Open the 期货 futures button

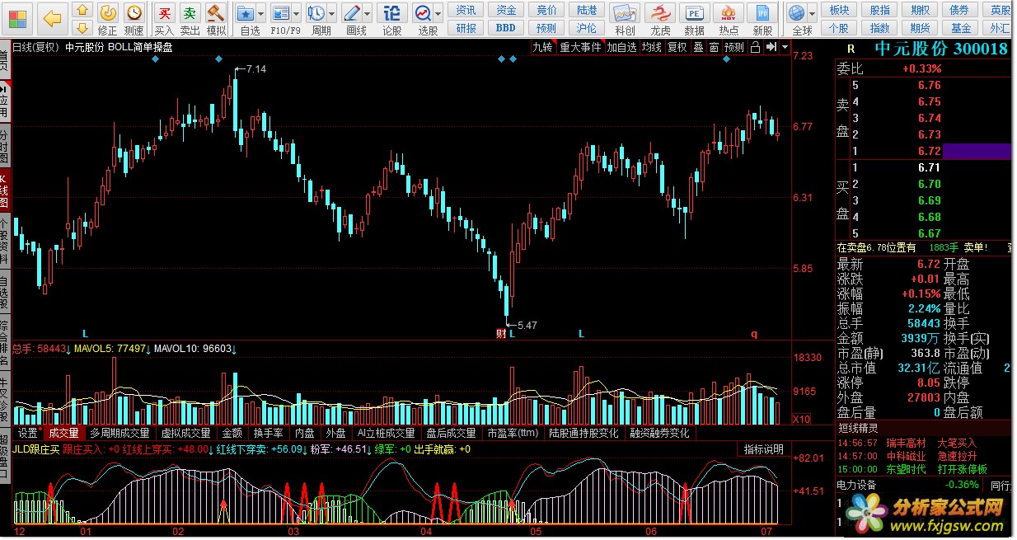pos(920,28)
